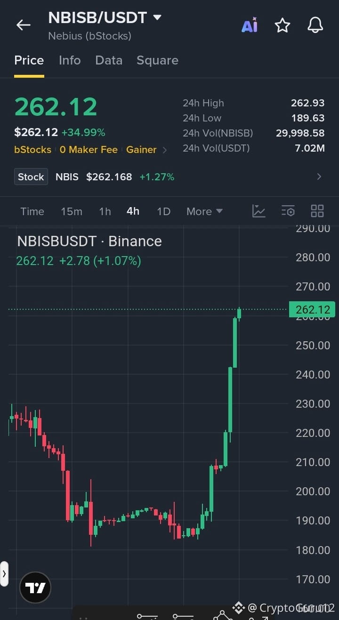Add pair to favorites with star icon
This screenshot has height=620, width=339.
click(282, 25)
